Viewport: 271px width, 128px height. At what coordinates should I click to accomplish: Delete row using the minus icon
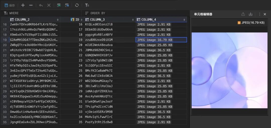click(31, 5)
